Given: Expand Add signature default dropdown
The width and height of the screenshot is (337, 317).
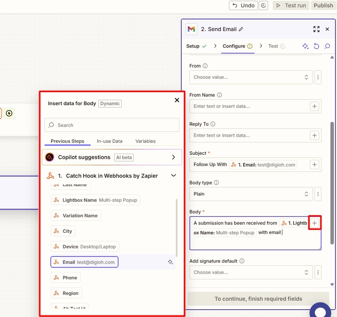Looking at the screenshot, I should coord(251,272).
